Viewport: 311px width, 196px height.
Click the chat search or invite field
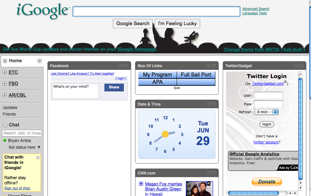[22, 133]
